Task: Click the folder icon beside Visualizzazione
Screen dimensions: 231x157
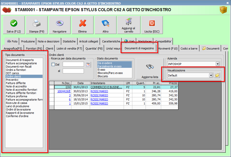Action: tap(217, 75)
